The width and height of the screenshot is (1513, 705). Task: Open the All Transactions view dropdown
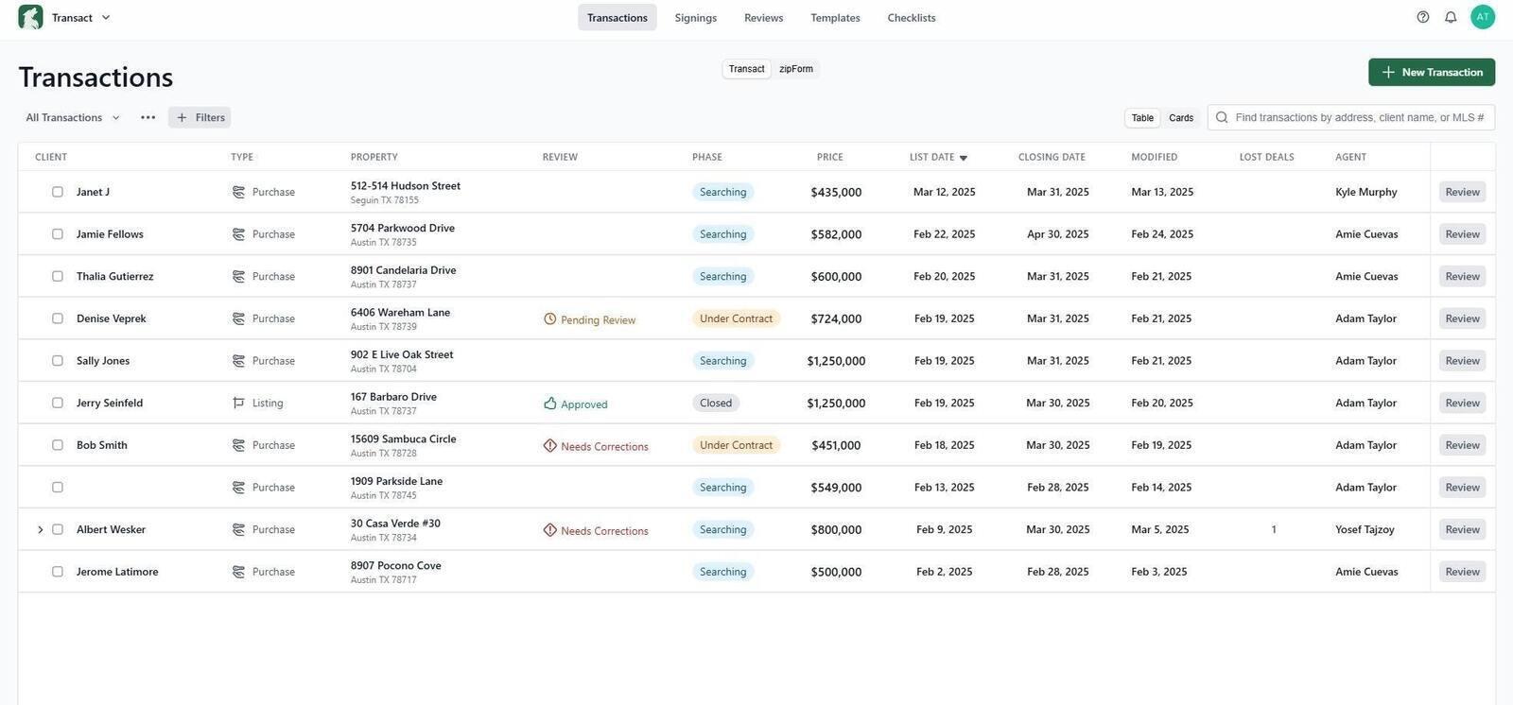[x=73, y=117]
